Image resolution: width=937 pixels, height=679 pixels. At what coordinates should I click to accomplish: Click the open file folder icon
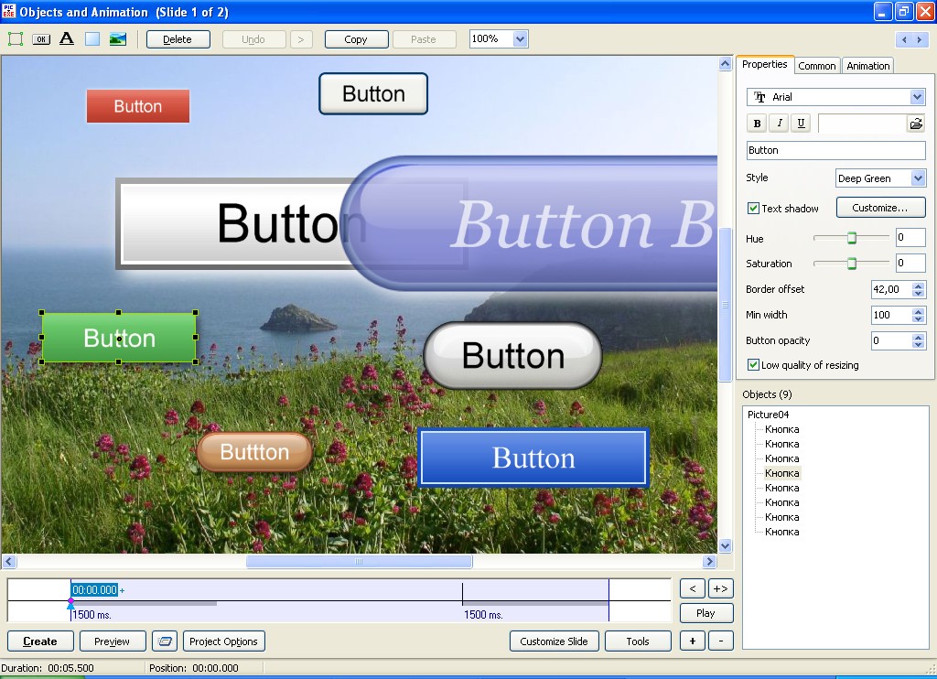915,124
